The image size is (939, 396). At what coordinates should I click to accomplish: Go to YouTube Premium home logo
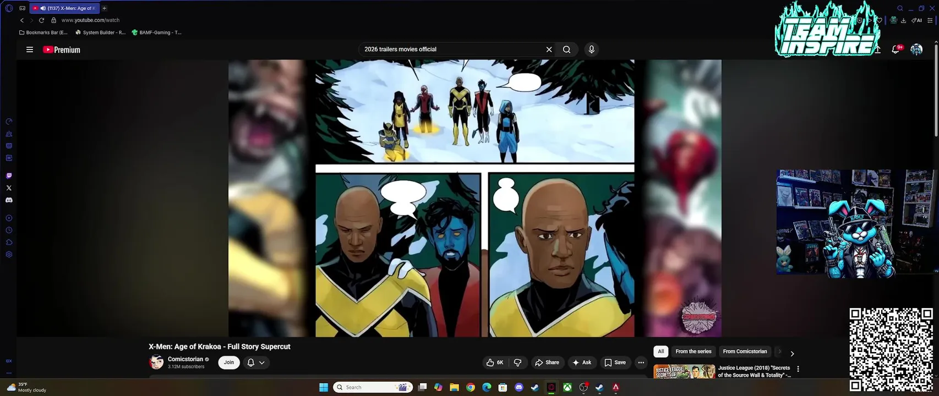[x=62, y=50]
